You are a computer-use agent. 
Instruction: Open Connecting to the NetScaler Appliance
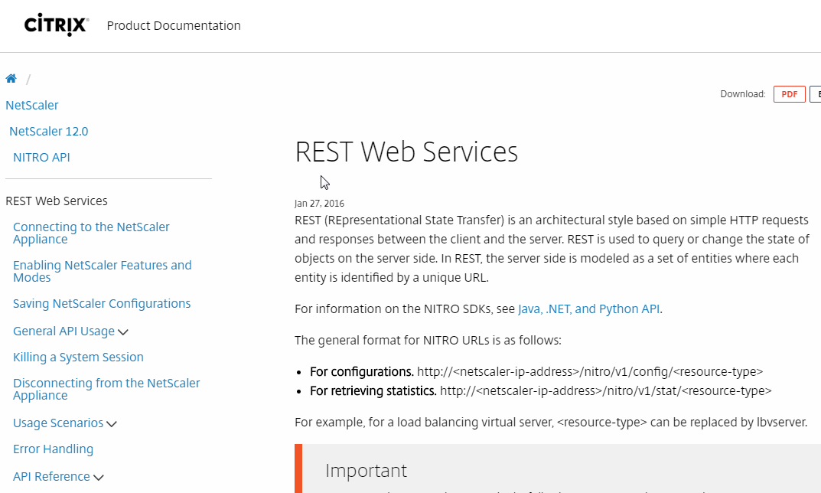pyautogui.click(x=91, y=233)
